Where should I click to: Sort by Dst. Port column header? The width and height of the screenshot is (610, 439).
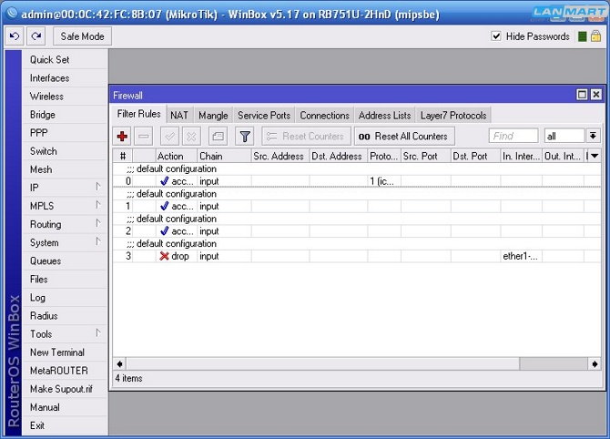click(475, 156)
